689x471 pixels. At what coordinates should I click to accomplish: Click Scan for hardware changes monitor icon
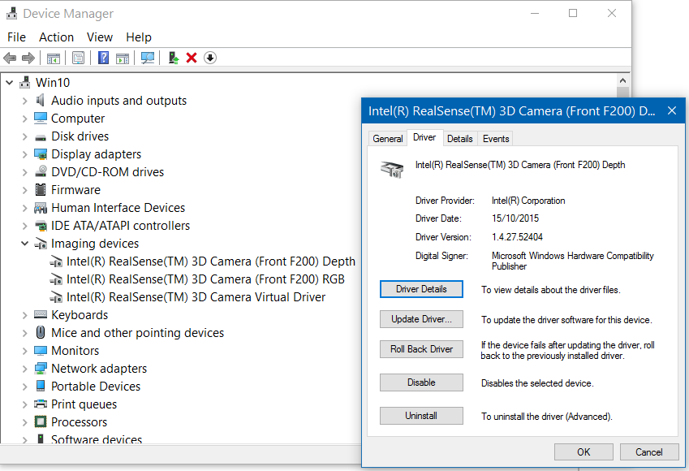coord(148,58)
